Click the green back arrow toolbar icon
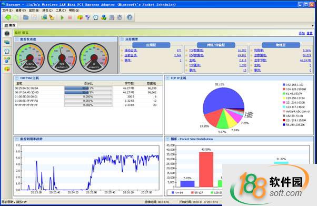317x206 pixels. coord(8,17)
